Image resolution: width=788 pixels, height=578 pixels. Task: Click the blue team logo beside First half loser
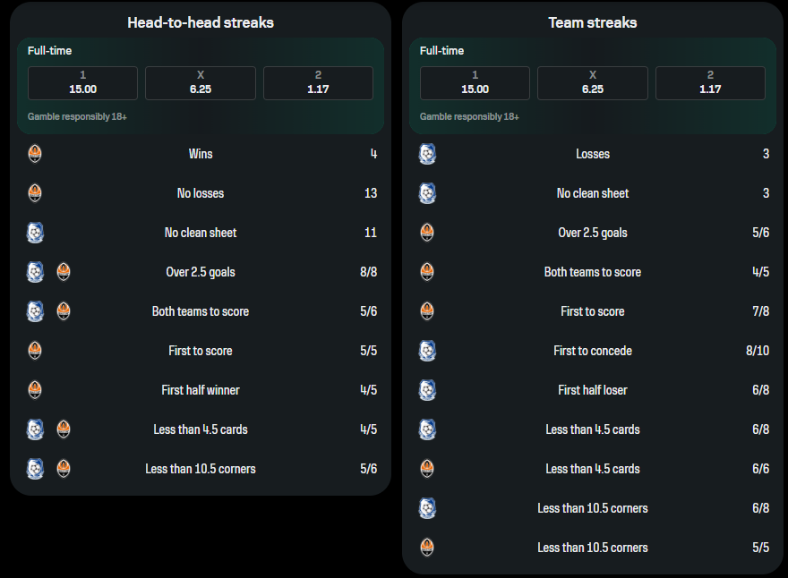click(427, 390)
